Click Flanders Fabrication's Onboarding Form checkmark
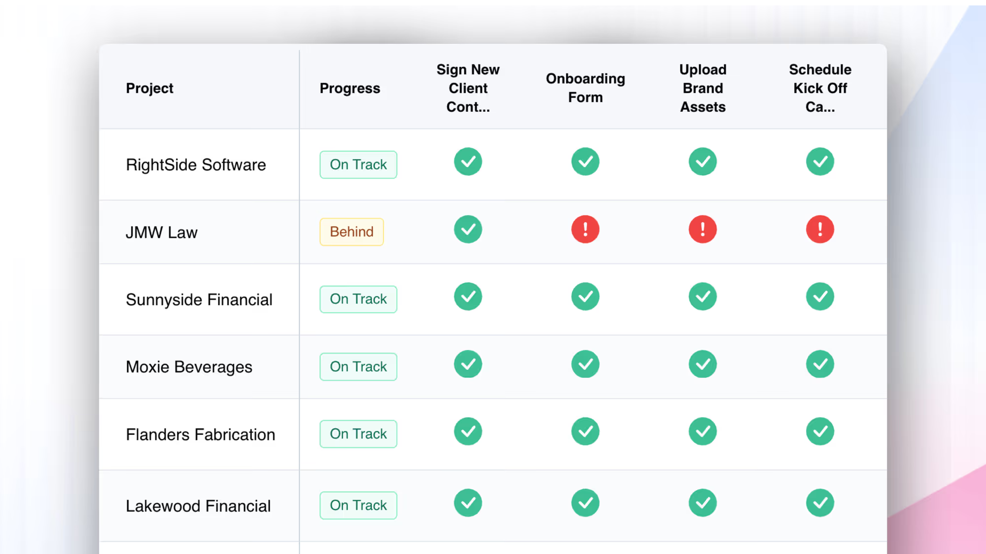This screenshot has height=554, width=986. coord(585,431)
